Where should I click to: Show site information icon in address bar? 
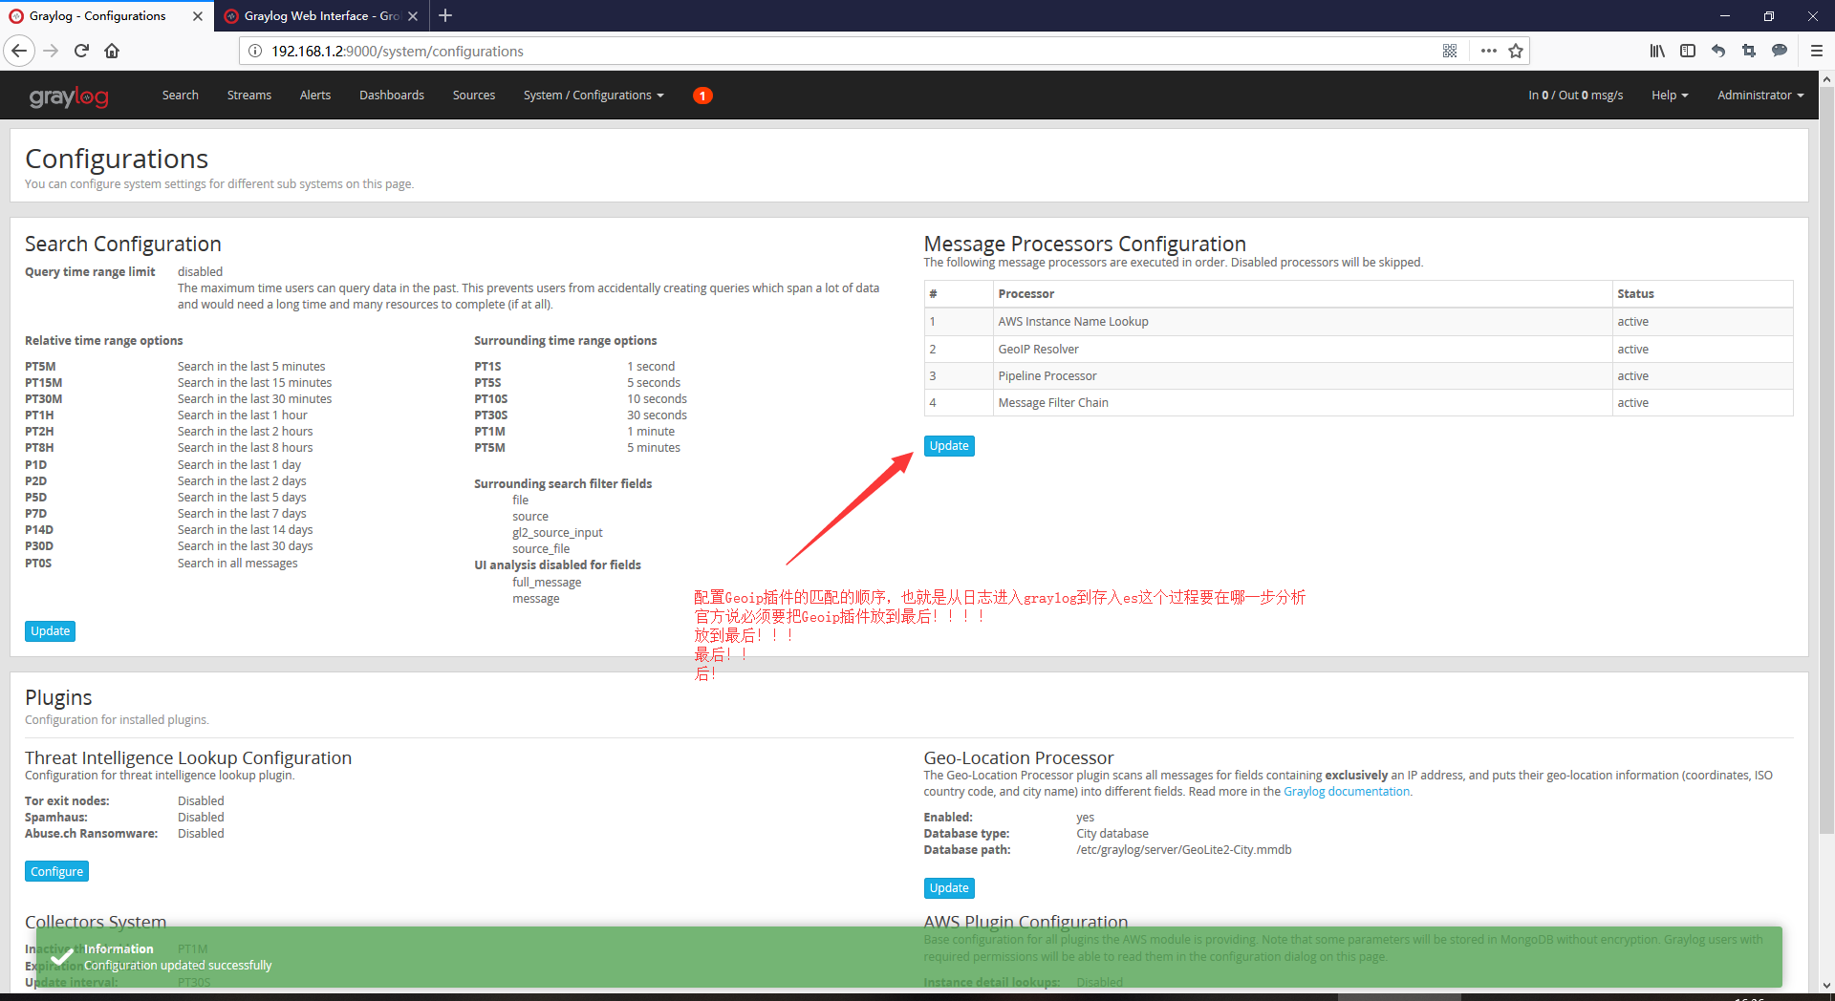tap(255, 51)
